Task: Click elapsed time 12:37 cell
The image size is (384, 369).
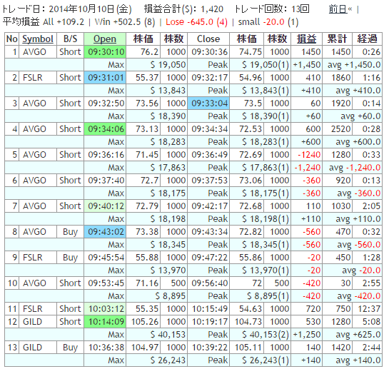Action: pos(368,309)
